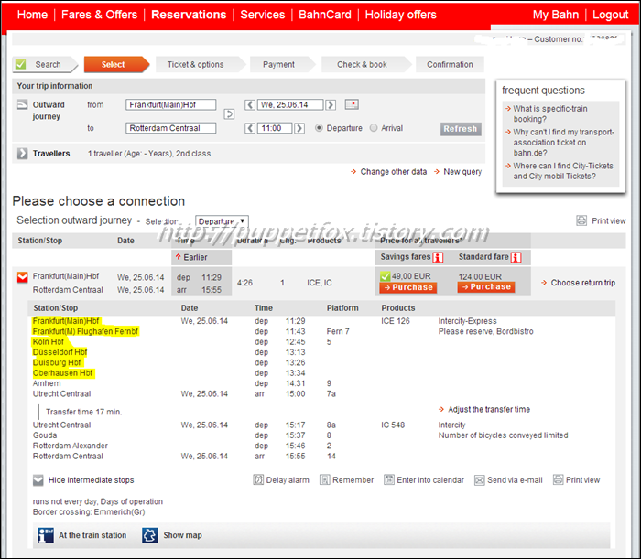Click top Print view printer icon
The width and height of the screenshot is (641, 559).
point(581,220)
